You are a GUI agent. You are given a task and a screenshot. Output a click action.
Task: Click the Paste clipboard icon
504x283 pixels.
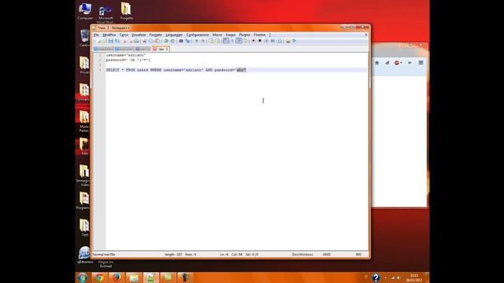pyautogui.click(x=157, y=41)
